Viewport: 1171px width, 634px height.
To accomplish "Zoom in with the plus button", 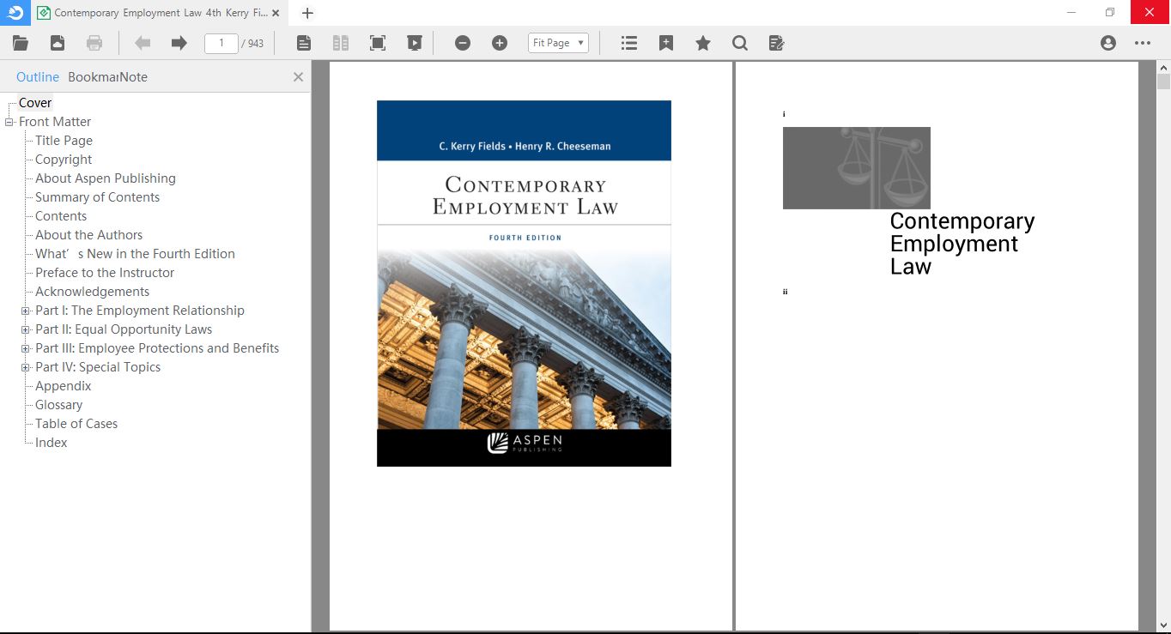I will pos(500,43).
